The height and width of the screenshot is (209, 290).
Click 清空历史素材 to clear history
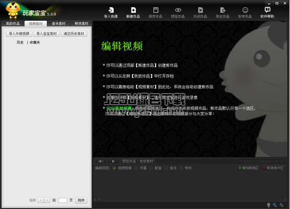click(x=74, y=34)
